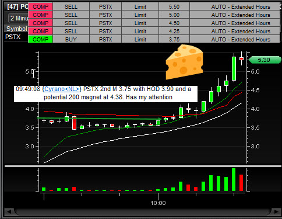Click the Symbol column header
Viewport: 282px width, 219px height.
click(16, 29)
